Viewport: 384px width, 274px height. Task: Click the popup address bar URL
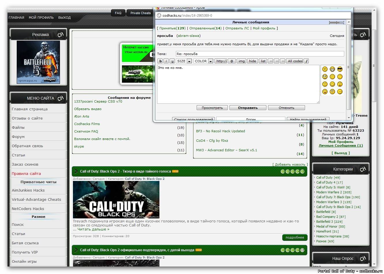pos(187,16)
